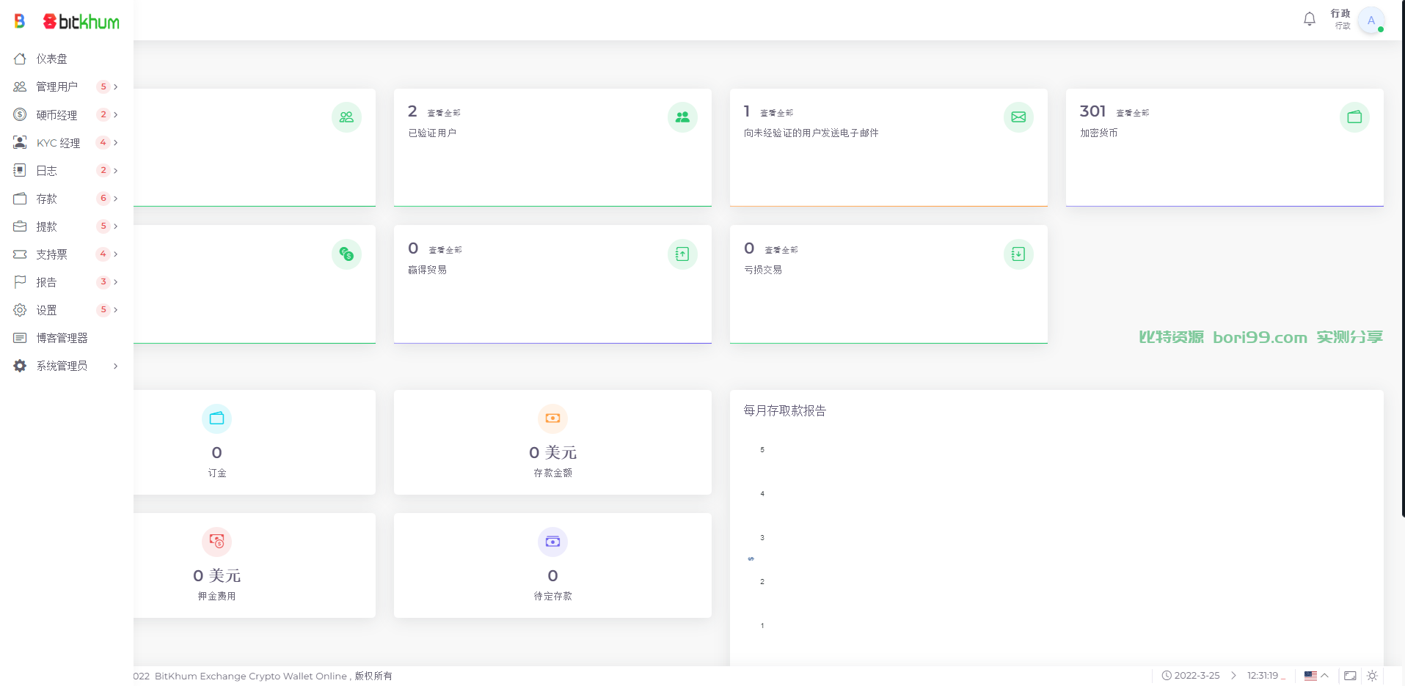Click the 押金费用 card icon

(x=216, y=542)
